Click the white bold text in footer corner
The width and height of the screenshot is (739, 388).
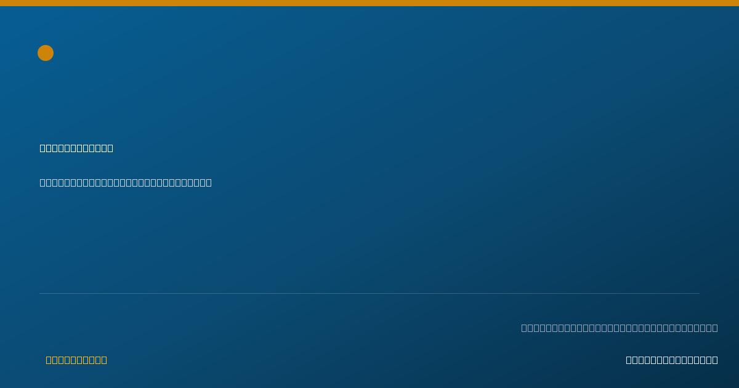[x=672, y=360]
